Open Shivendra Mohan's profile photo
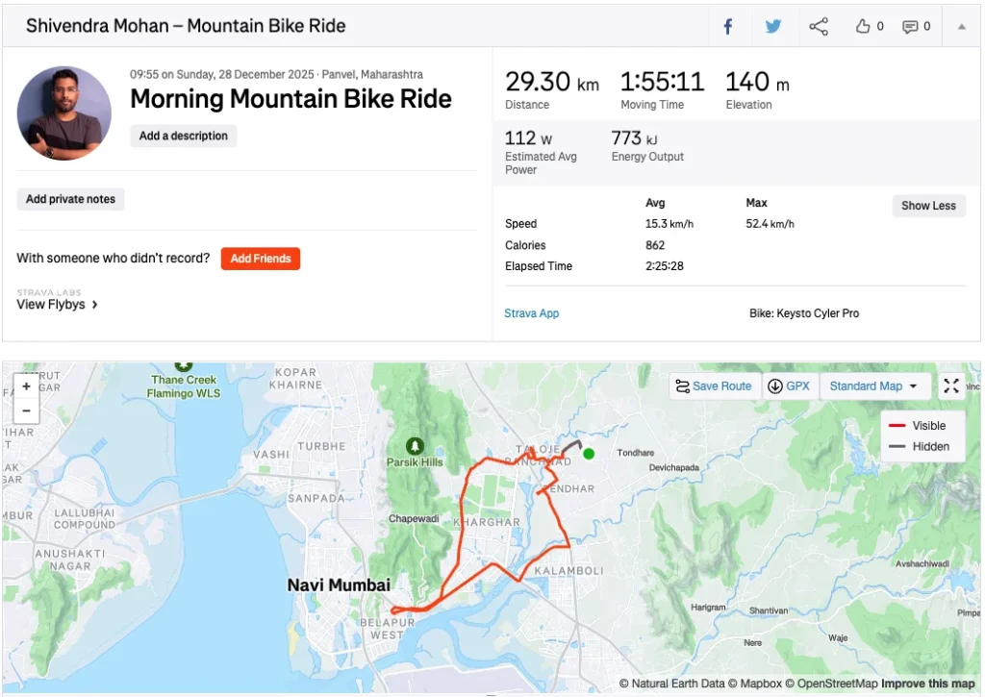Viewport: 985px width, 697px height. (x=63, y=112)
